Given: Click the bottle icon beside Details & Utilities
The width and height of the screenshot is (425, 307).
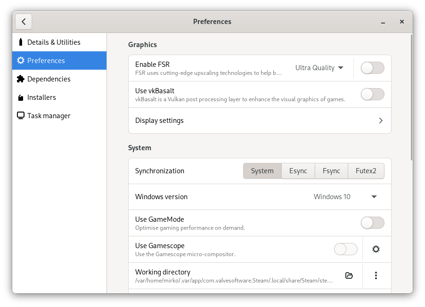Looking at the screenshot, I should [20, 42].
